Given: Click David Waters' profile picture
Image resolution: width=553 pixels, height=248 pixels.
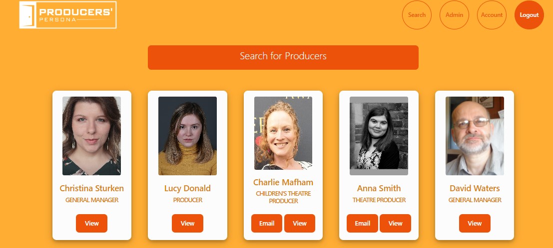Looking at the screenshot, I should click(475, 136).
